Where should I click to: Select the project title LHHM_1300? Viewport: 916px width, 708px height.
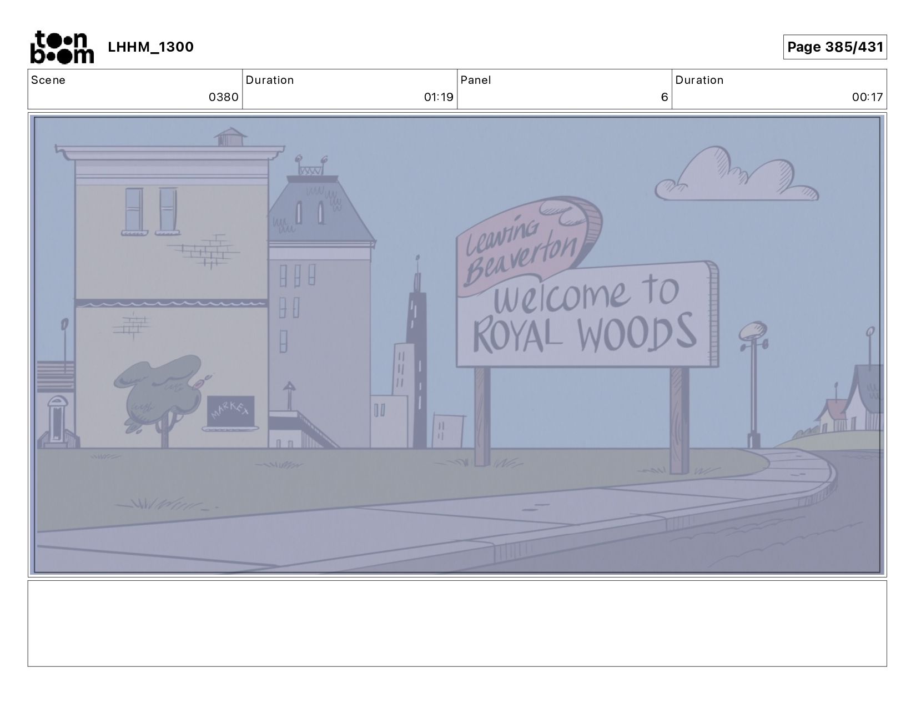pyautogui.click(x=150, y=47)
